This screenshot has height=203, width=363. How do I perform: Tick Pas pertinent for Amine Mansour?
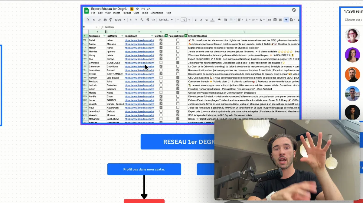[178, 44]
